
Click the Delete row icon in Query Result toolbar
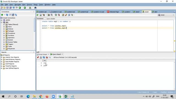pyautogui.click(x=47, y=57)
